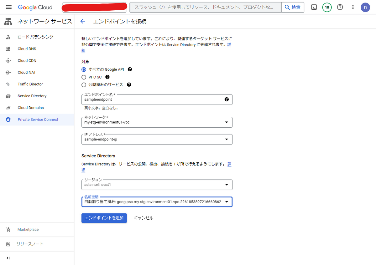Select the VPC SC radio button
This screenshot has height=265, width=376.
click(84, 77)
